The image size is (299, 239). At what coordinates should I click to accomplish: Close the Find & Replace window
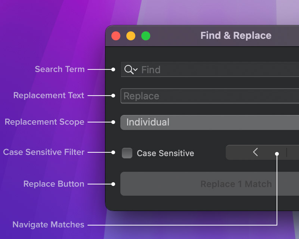click(x=116, y=36)
